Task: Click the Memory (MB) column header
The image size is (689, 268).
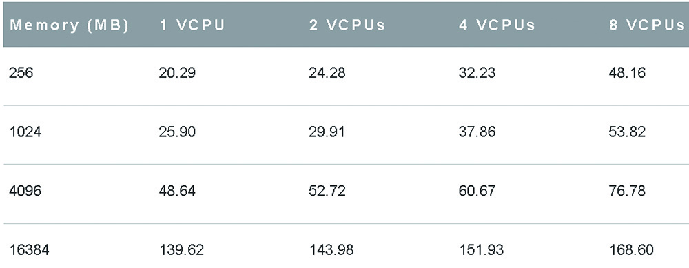Action: tap(69, 25)
